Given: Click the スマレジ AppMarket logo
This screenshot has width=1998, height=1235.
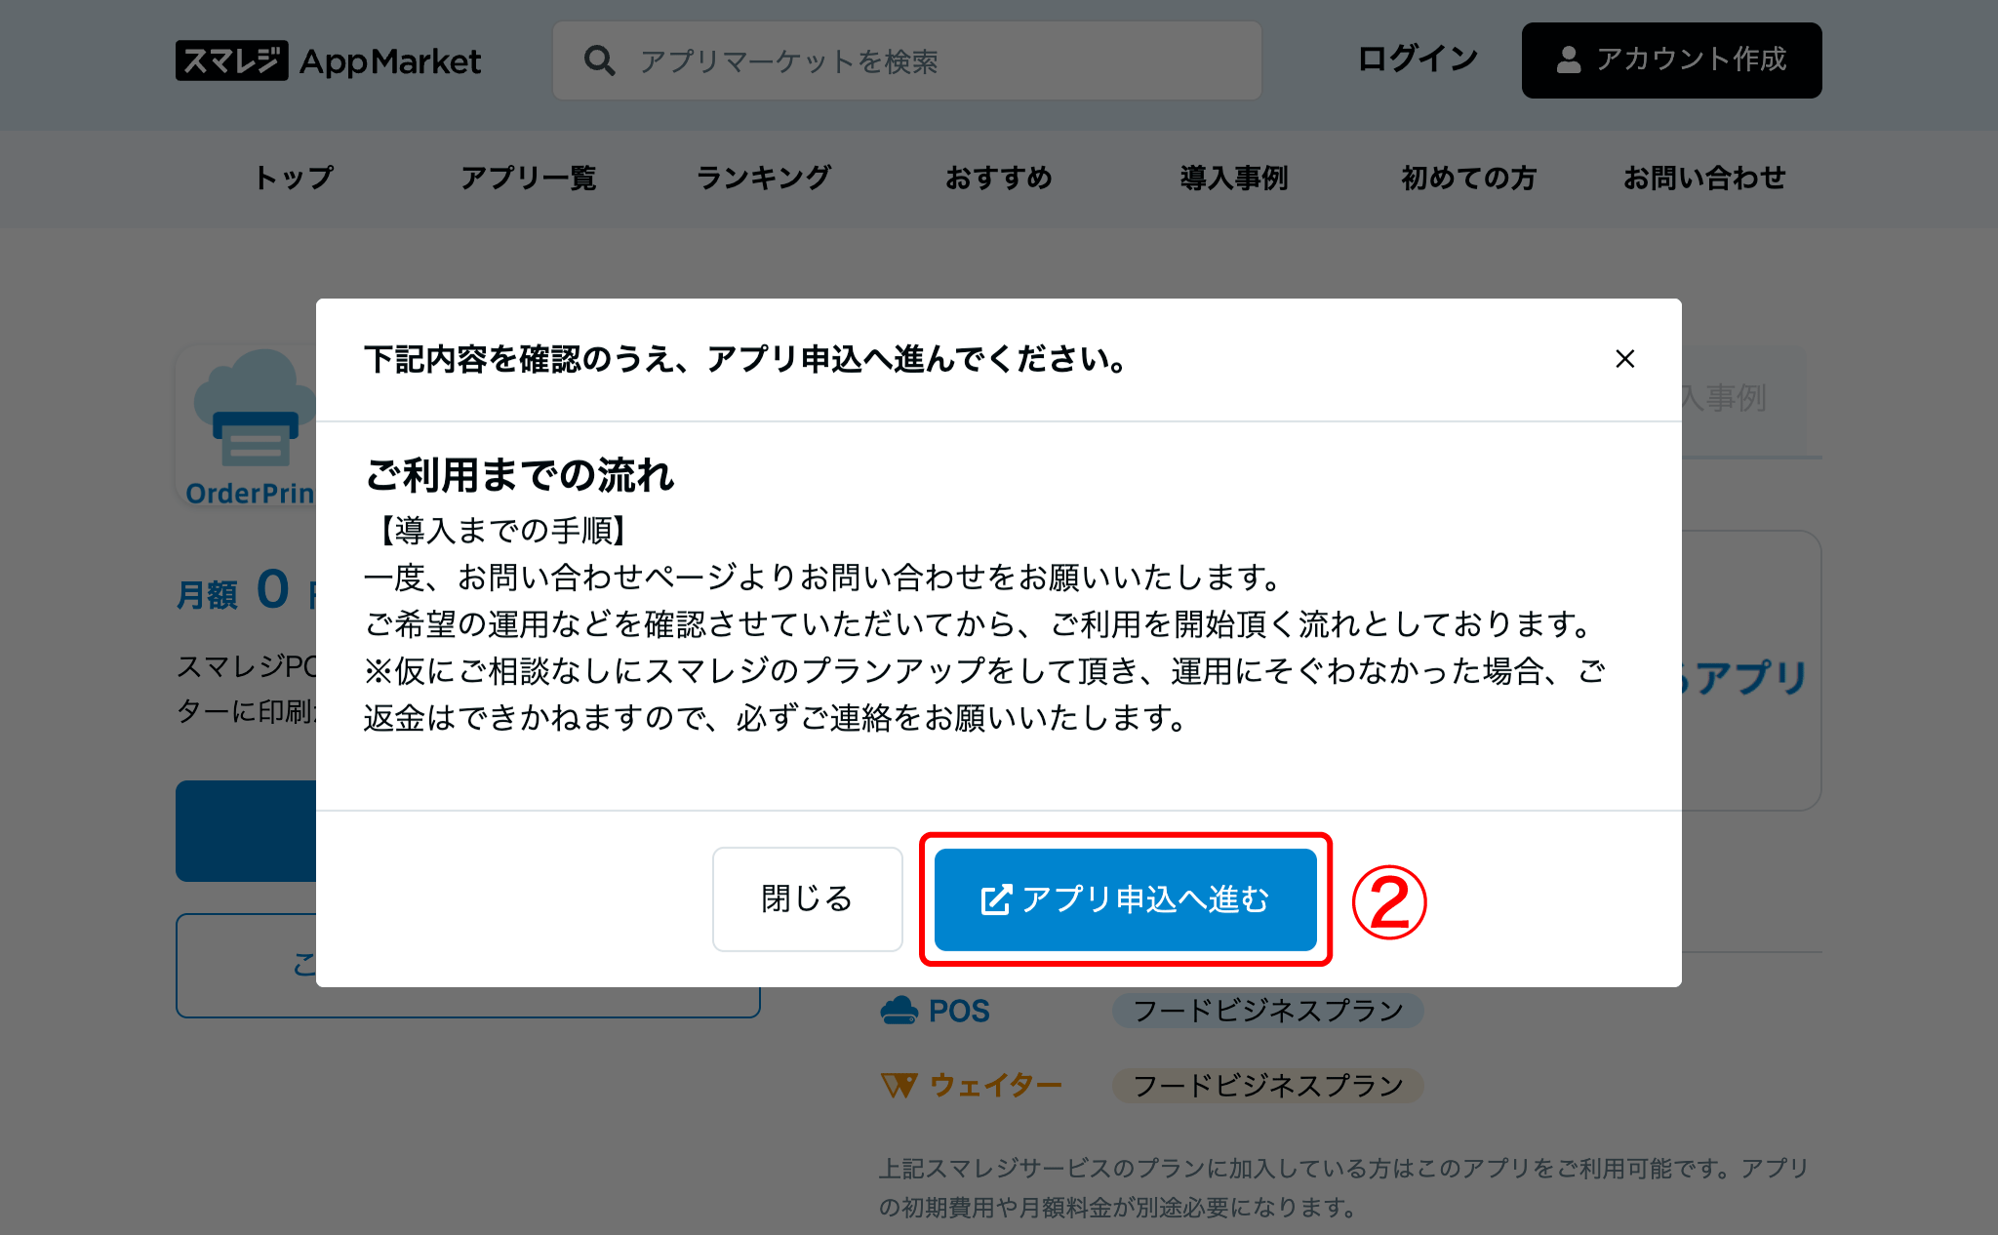Looking at the screenshot, I should click(x=328, y=60).
